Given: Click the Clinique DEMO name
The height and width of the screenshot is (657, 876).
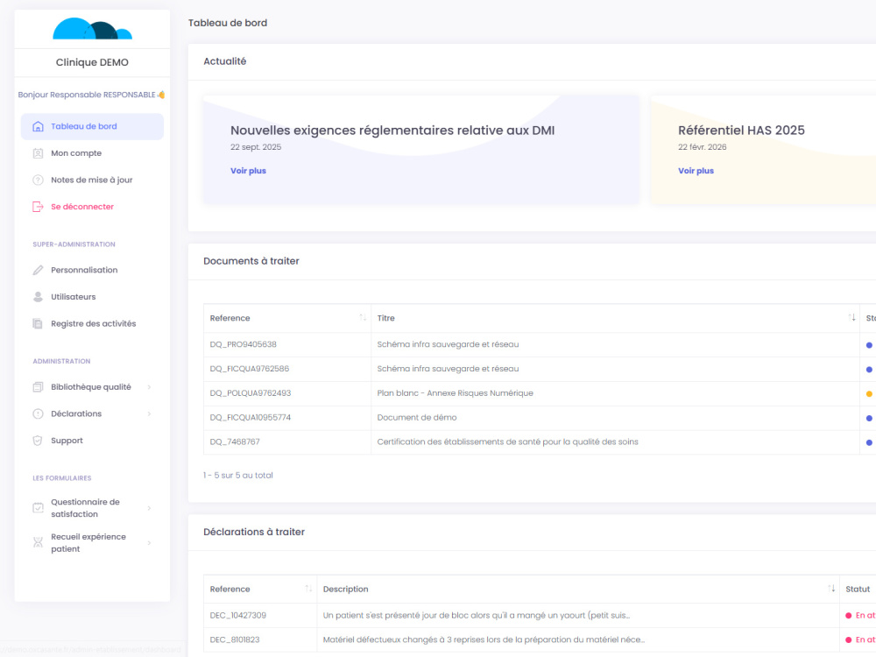Looking at the screenshot, I should pos(92,62).
